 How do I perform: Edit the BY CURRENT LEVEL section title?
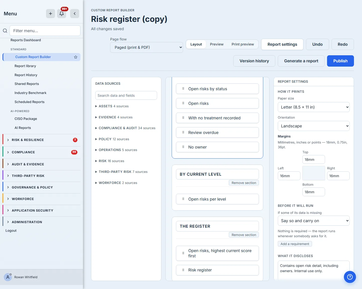(217, 174)
